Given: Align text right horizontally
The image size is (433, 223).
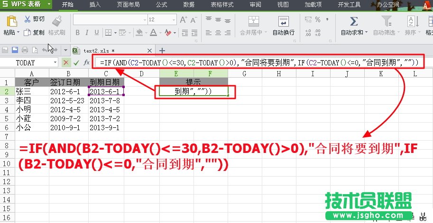Looking at the screenshot, I should click(x=228, y=33).
